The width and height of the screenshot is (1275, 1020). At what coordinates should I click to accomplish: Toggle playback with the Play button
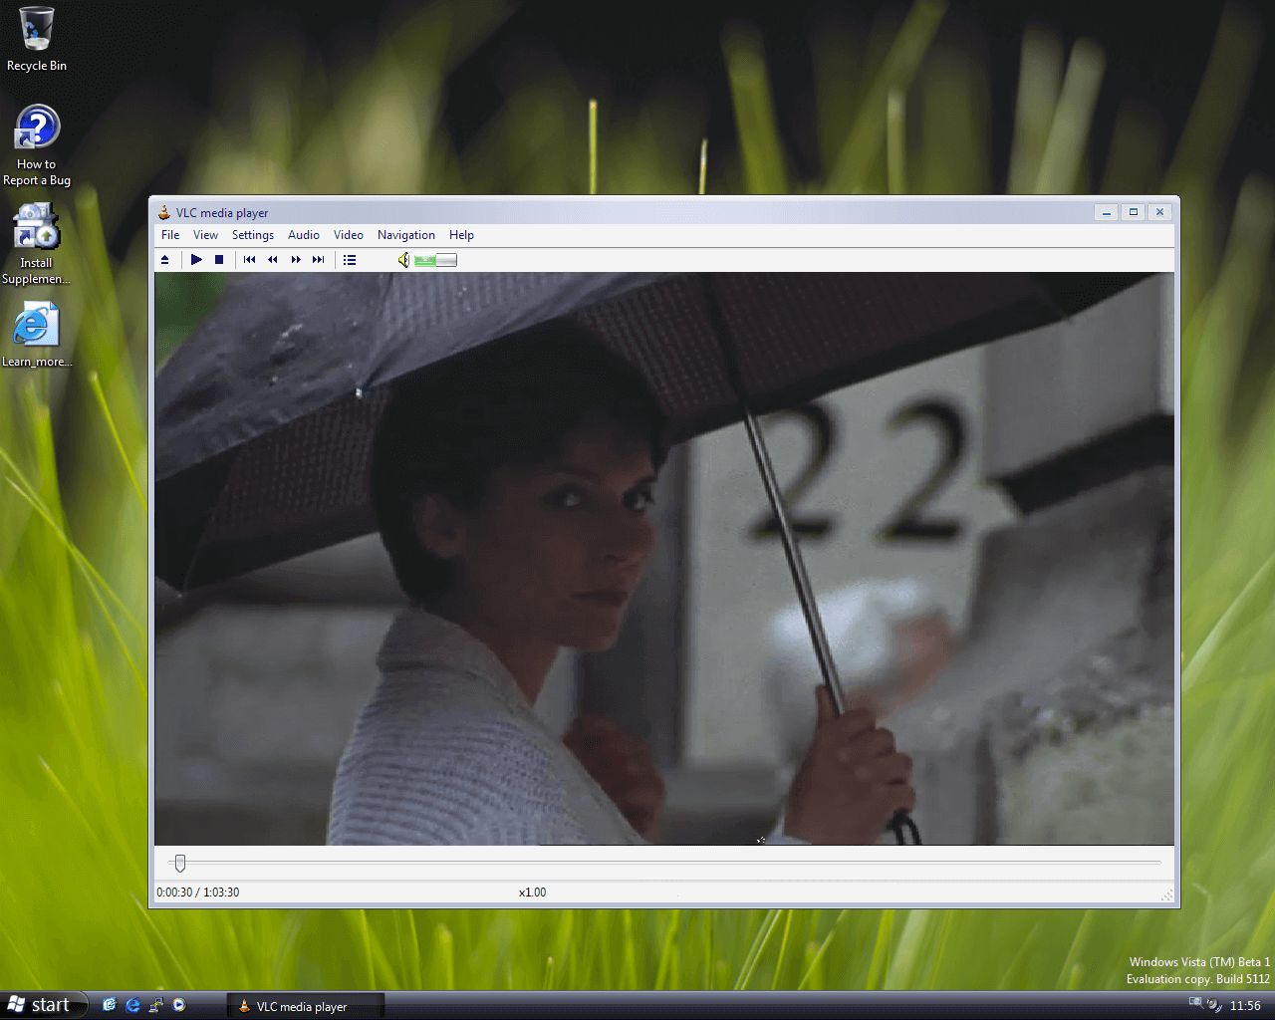click(x=196, y=259)
